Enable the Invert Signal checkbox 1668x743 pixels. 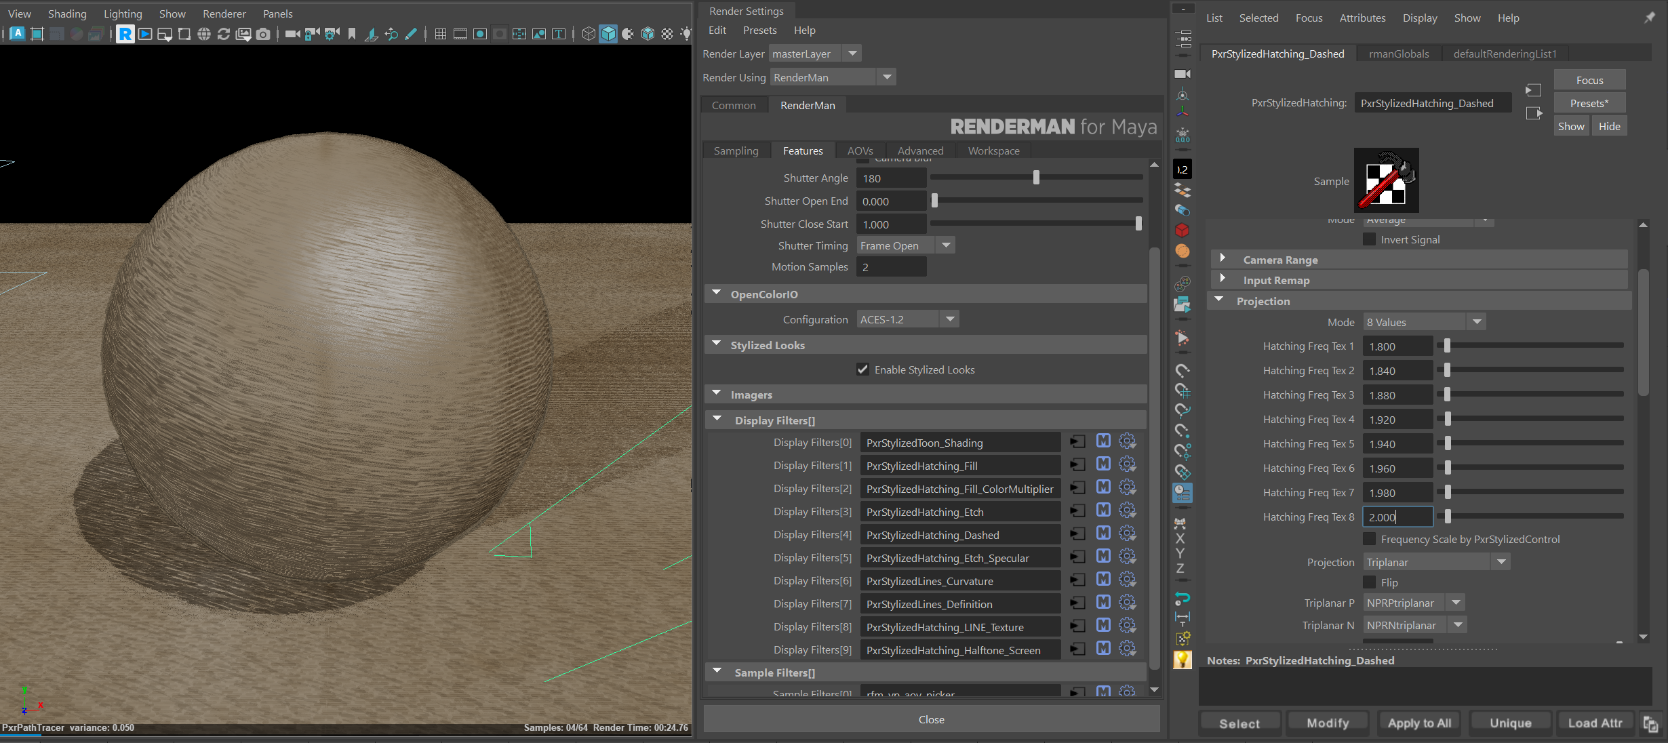click(1370, 239)
